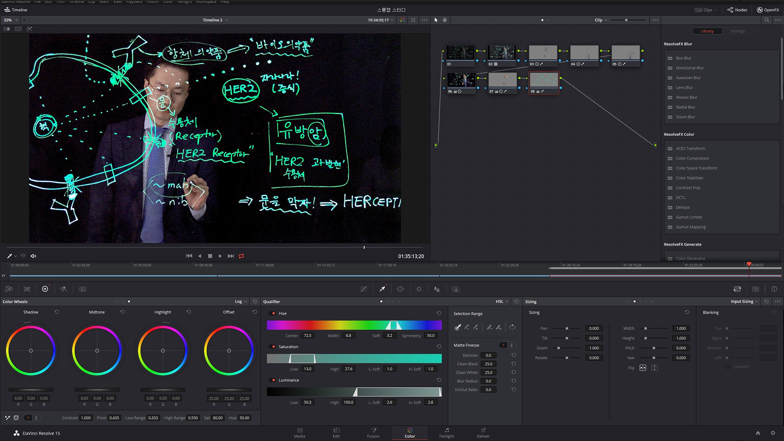Select Gaussian Blur from ResolveFX library
The height and width of the screenshot is (441, 784).
(688, 78)
